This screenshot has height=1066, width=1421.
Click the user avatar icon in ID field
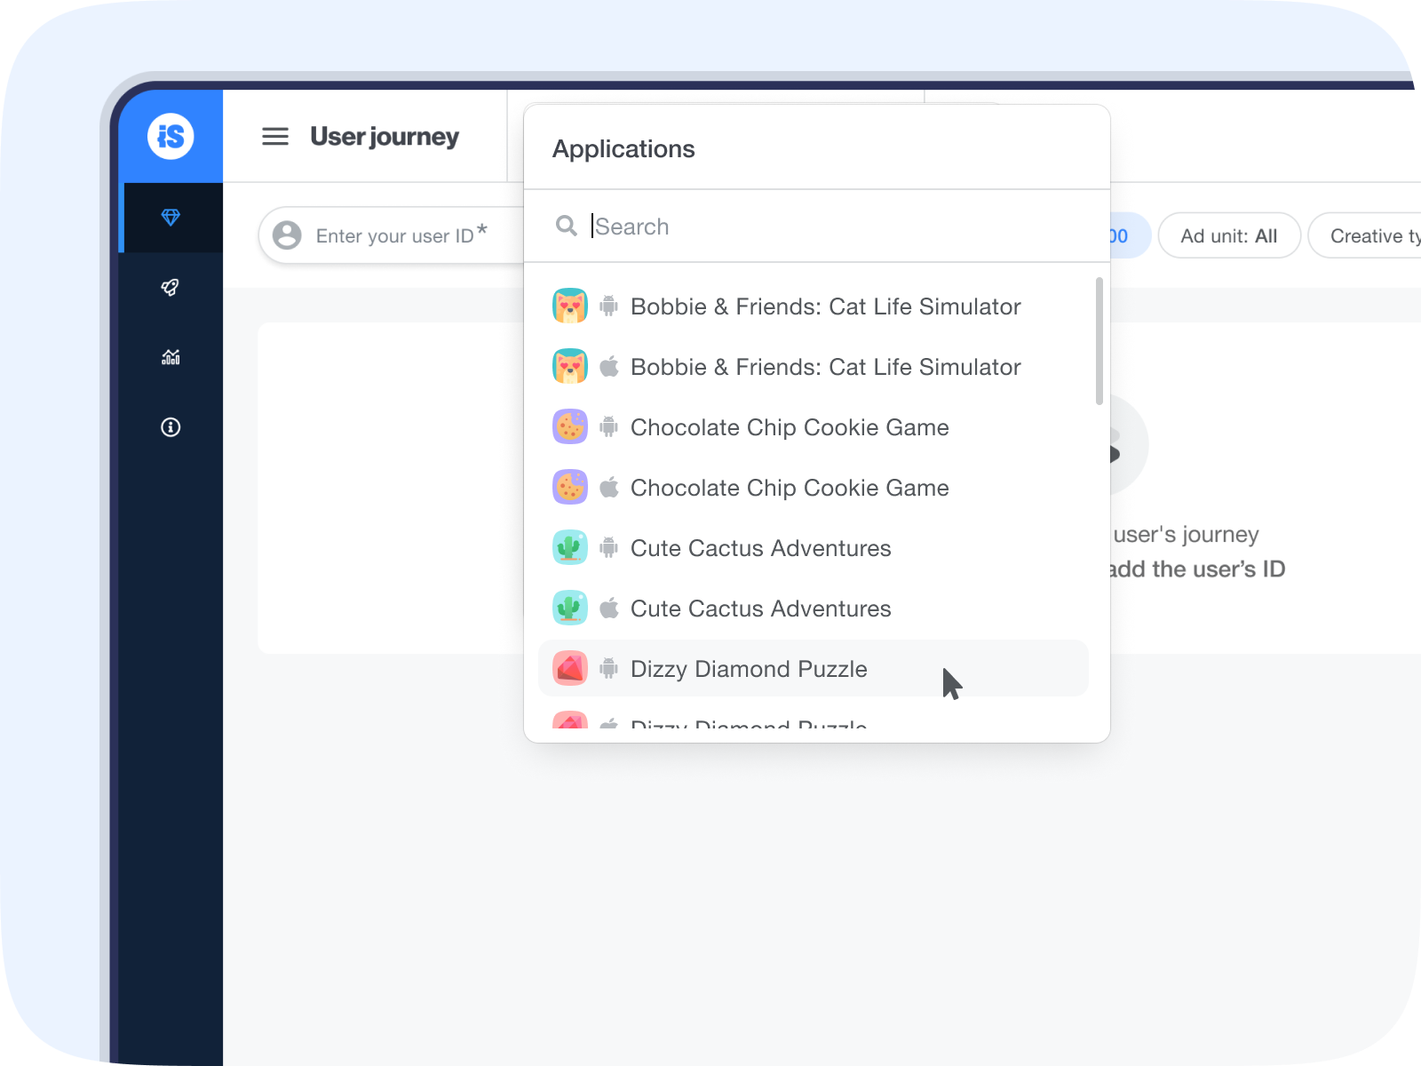pos(287,235)
